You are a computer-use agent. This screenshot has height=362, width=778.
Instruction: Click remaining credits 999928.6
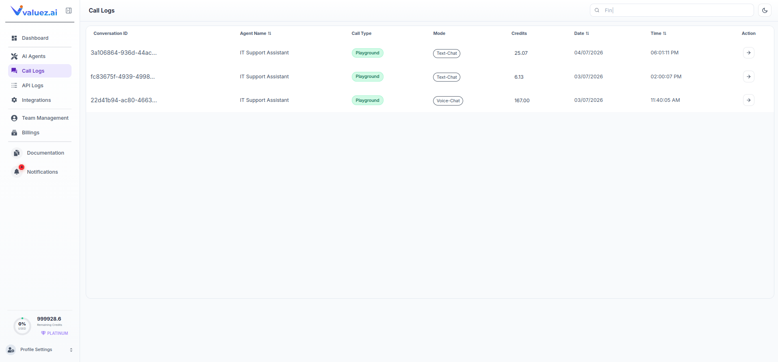point(49,319)
